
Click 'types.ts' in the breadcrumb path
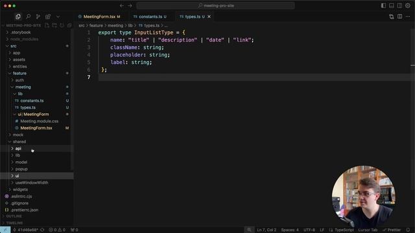(x=152, y=26)
